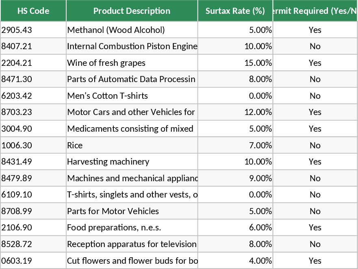The height and width of the screenshot is (269, 358).
Task: Select the Internal Combustion Piston Engine cell
Action: (132, 46)
